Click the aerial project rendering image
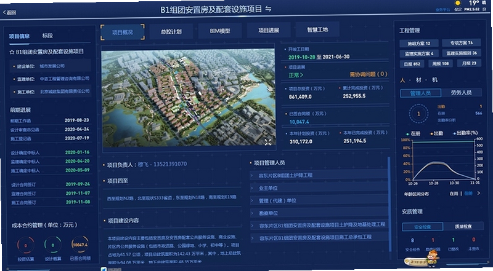Viewport: 493px width, 271px height. [x=189, y=97]
